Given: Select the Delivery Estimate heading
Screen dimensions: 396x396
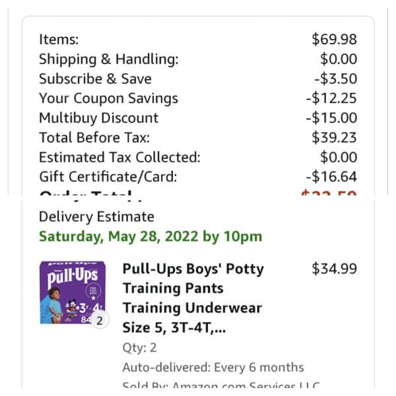Looking at the screenshot, I should tap(96, 216).
